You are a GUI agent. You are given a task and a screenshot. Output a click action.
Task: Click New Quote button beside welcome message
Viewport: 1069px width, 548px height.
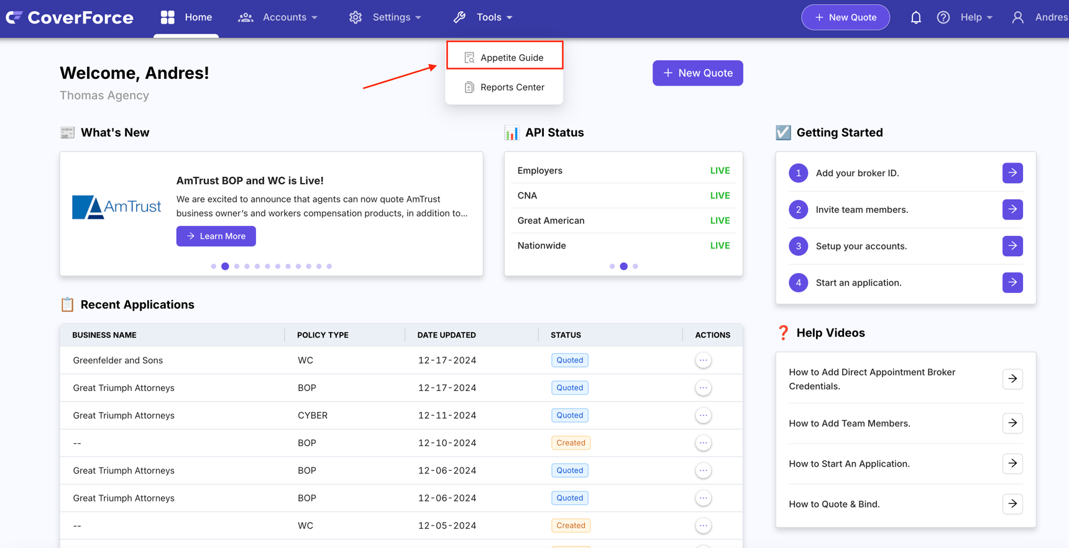point(697,73)
